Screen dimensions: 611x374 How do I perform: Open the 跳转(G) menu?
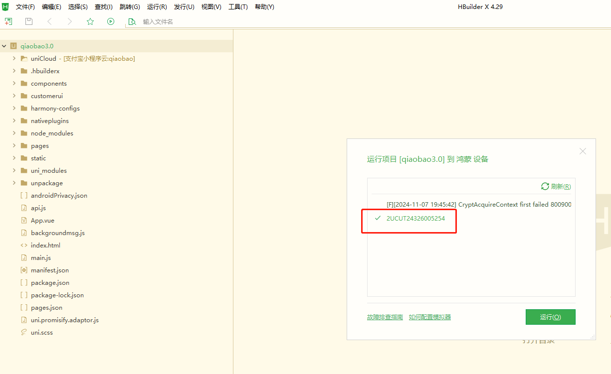click(x=130, y=7)
